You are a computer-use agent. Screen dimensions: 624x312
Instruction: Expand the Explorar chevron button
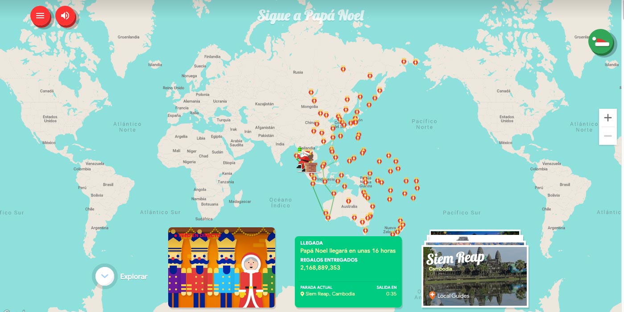click(104, 276)
